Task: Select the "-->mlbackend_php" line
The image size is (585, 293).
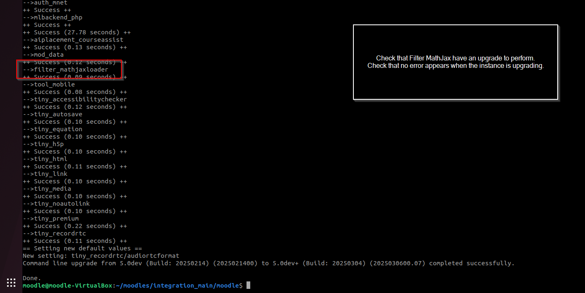Action: [53, 17]
